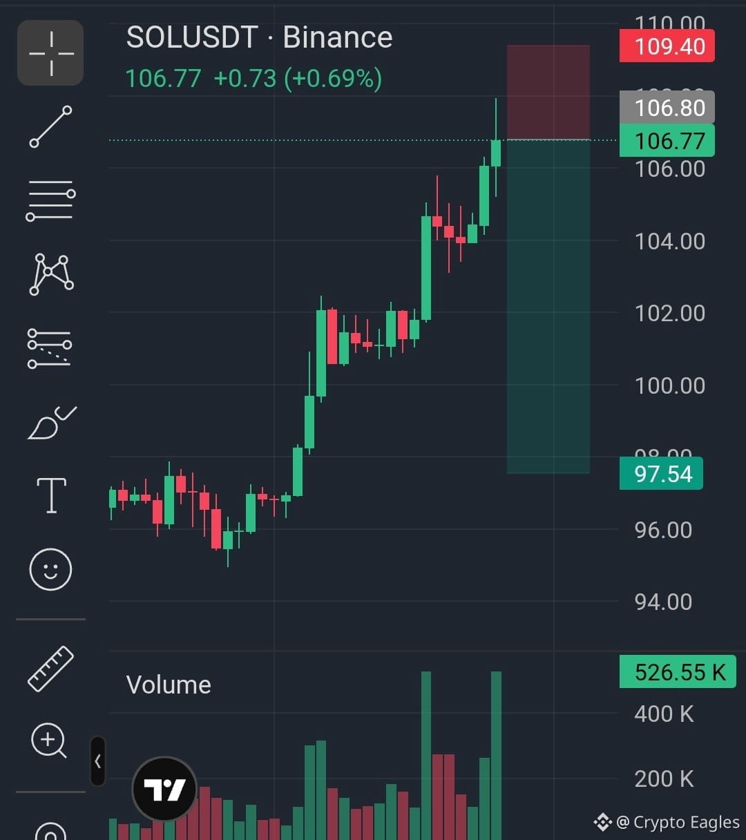
Task: Click the 106.00 price axis label
Action: (669, 169)
